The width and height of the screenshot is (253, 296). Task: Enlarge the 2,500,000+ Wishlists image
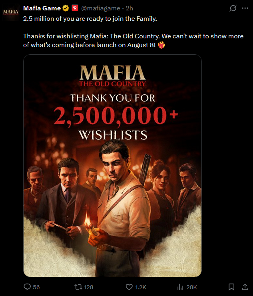coord(112,166)
